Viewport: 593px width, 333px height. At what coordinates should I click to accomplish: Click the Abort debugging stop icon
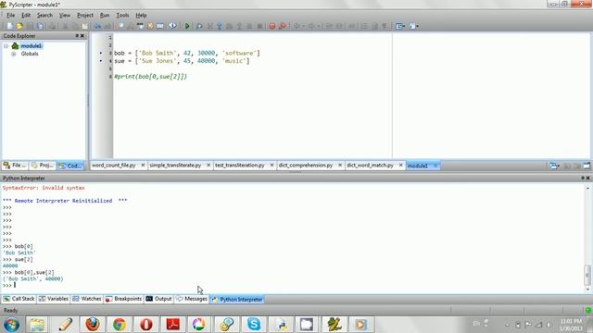coord(259,26)
